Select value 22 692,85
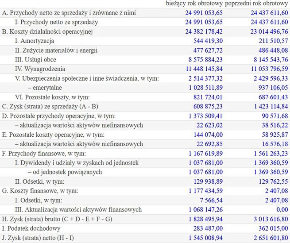290x243 pixels. 210,144
